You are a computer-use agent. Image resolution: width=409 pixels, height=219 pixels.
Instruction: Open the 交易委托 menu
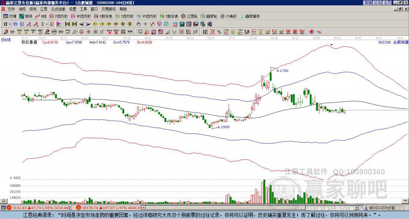coord(109,9)
